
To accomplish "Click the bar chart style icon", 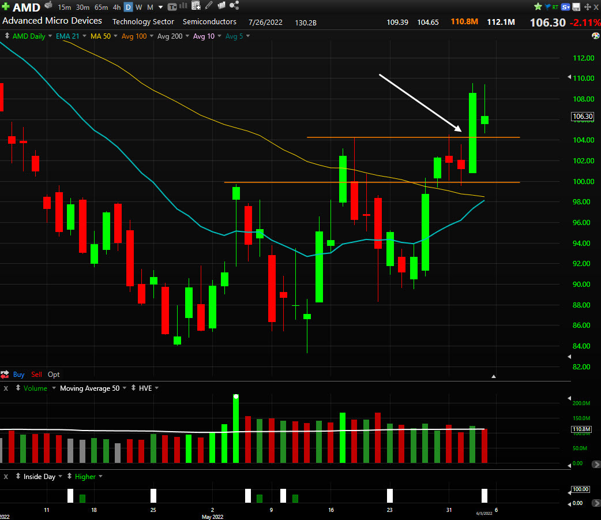I will point(183,6).
